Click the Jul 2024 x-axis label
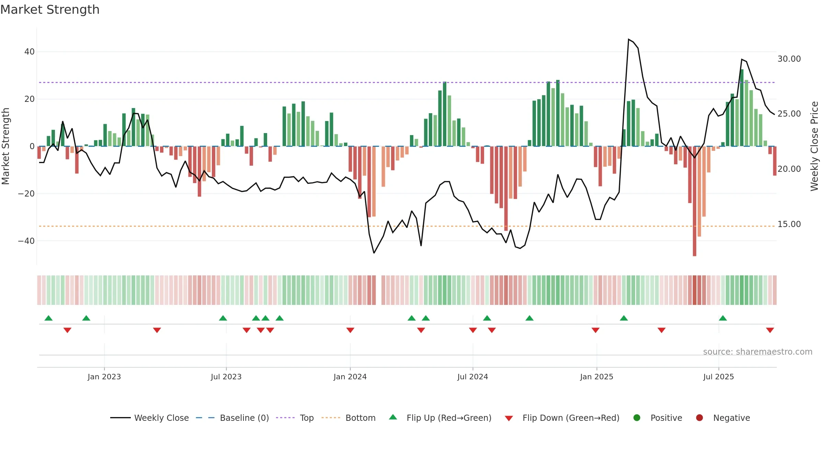Image resolution: width=824 pixels, height=463 pixels. coord(472,377)
